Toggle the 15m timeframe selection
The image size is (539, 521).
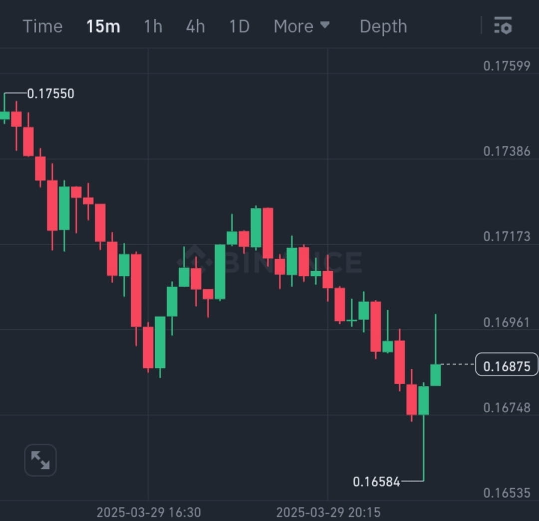[103, 26]
